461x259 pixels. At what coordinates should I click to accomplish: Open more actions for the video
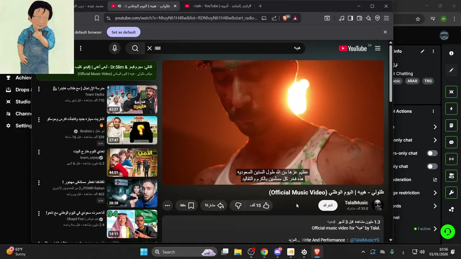click(167, 205)
